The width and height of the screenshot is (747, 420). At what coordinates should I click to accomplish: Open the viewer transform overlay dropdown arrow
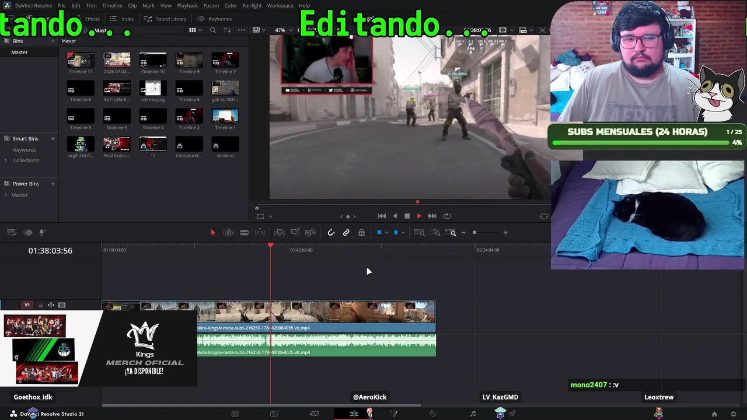point(270,216)
